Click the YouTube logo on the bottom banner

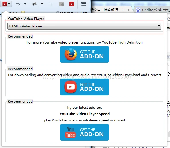tap(70, 132)
